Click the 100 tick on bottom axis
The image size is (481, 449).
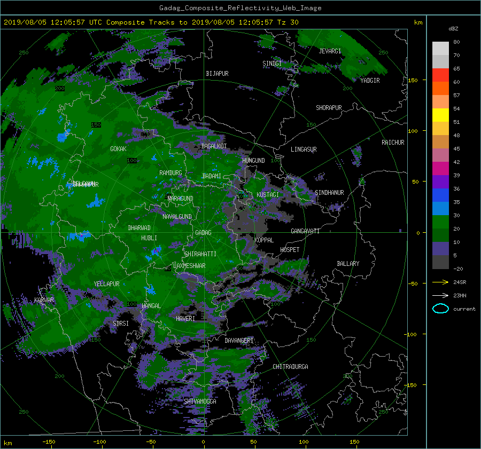coord(304,442)
